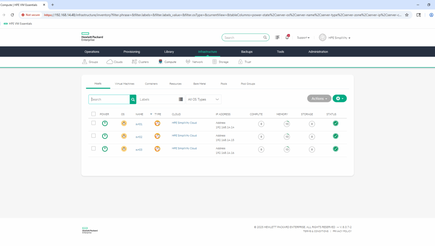Click the host type icon for svr01
435x246 pixels.
click(x=157, y=124)
